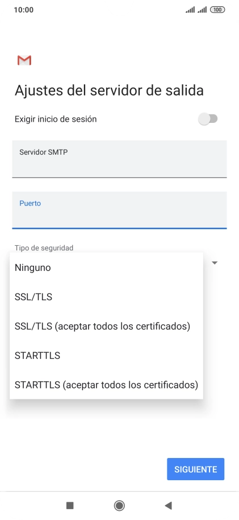Tap the clock showing 10:00
The image size is (239, 520).
point(23,10)
